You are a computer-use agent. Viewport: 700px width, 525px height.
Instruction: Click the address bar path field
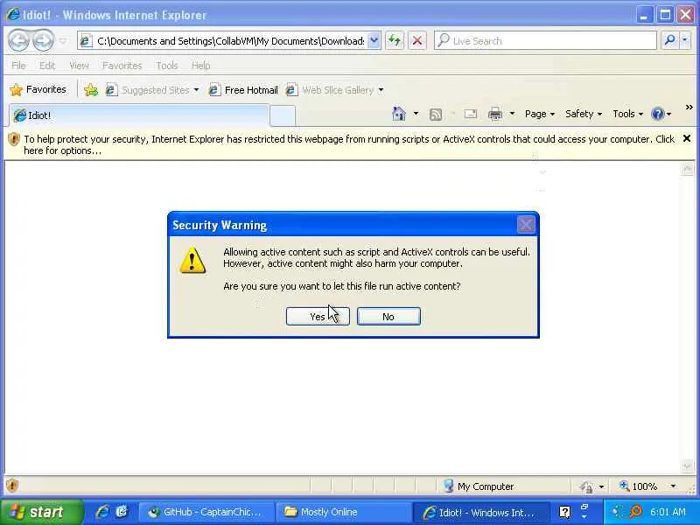coord(230,41)
